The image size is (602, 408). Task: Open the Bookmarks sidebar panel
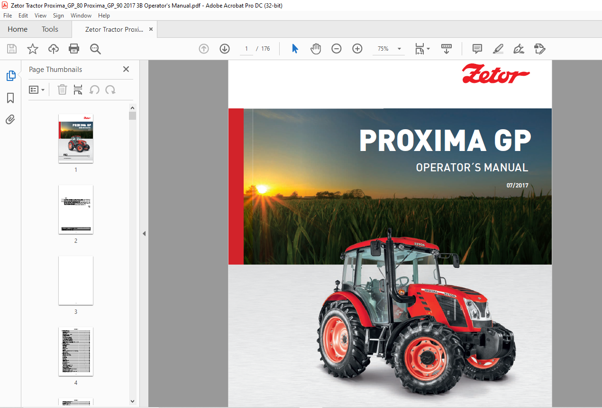click(x=10, y=98)
